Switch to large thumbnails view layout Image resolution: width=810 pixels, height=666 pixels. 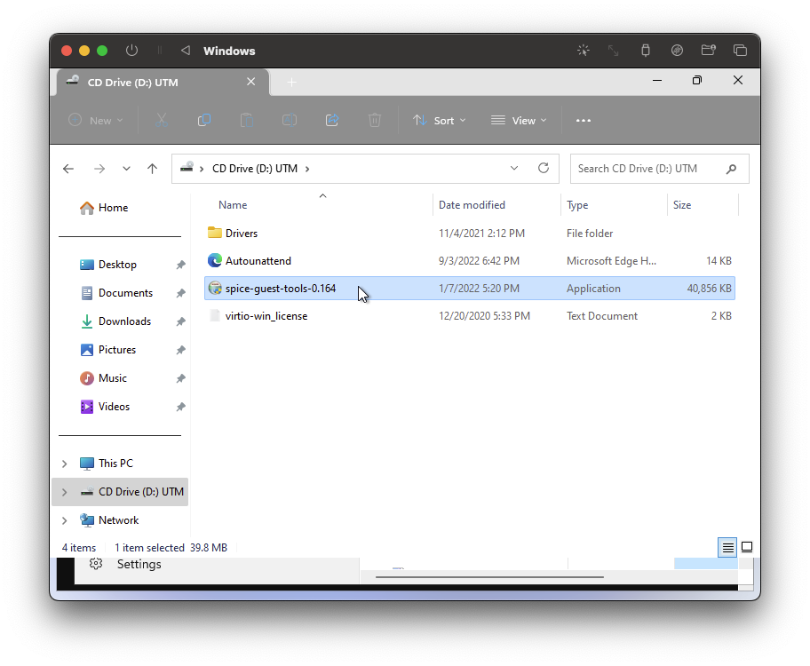747,547
